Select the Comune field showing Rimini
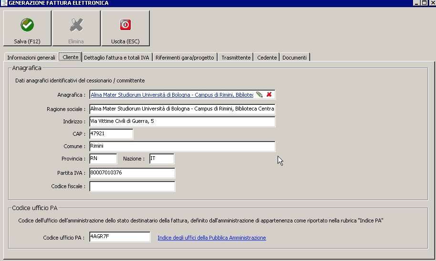Viewport: 436px width, 261px height. pyautogui.click(x=182, y=146)
